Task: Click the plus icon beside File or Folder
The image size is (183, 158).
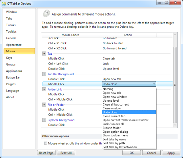Action: 44,105
